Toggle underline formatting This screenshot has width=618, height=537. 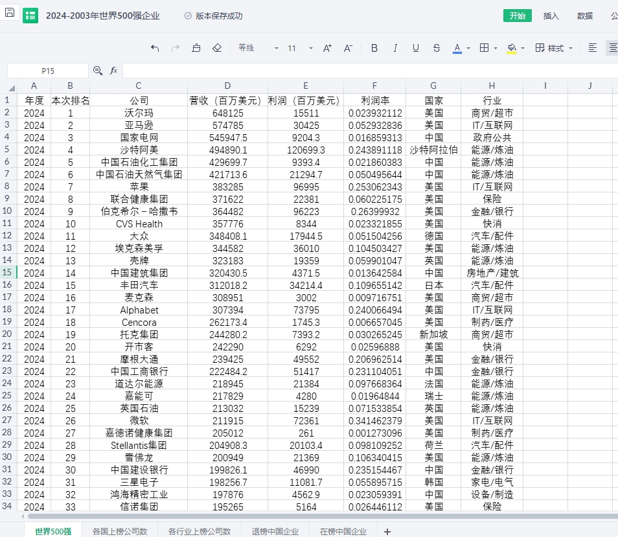pyautogui.click(x=415, y=48)
